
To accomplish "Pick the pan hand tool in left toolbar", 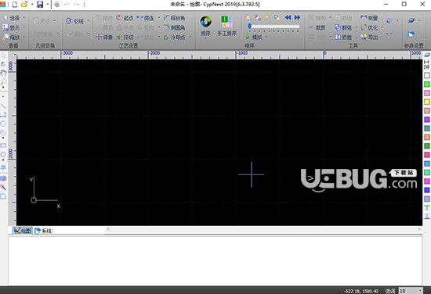I will click(x=3, y=73).
